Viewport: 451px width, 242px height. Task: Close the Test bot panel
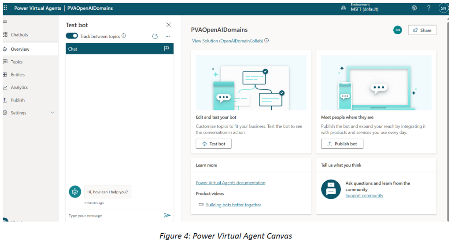click(169, 25)
